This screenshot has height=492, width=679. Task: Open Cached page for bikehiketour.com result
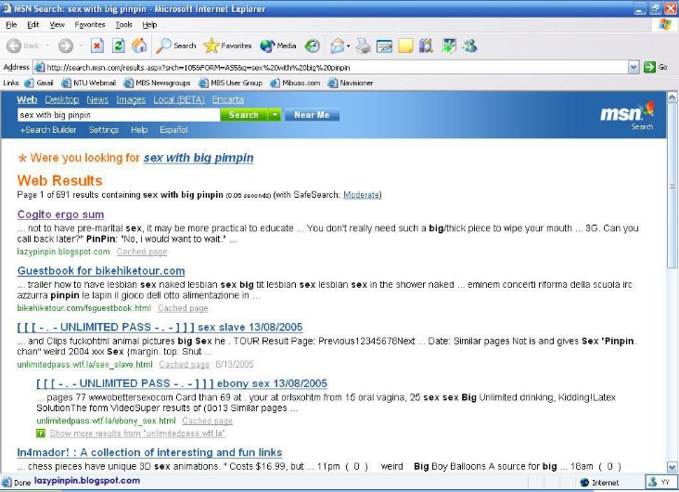tap(183, 308)
